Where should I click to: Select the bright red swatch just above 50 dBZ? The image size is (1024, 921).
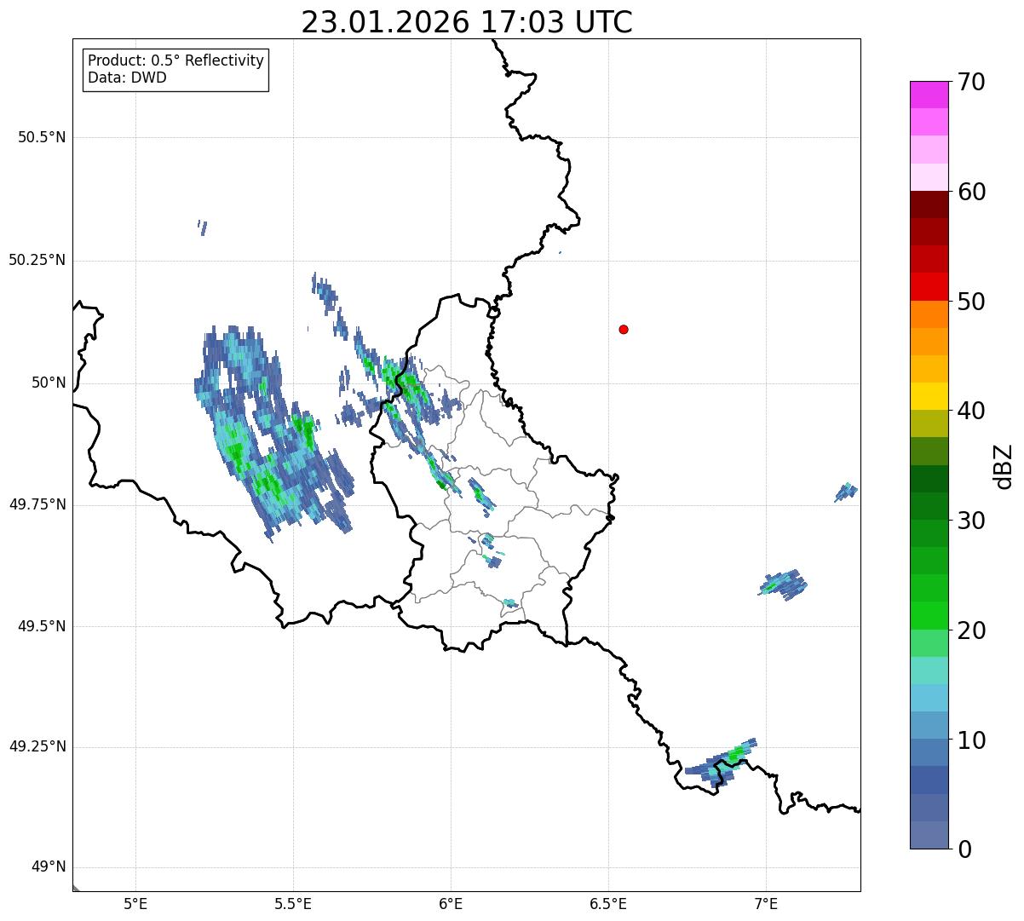[929, 286]
